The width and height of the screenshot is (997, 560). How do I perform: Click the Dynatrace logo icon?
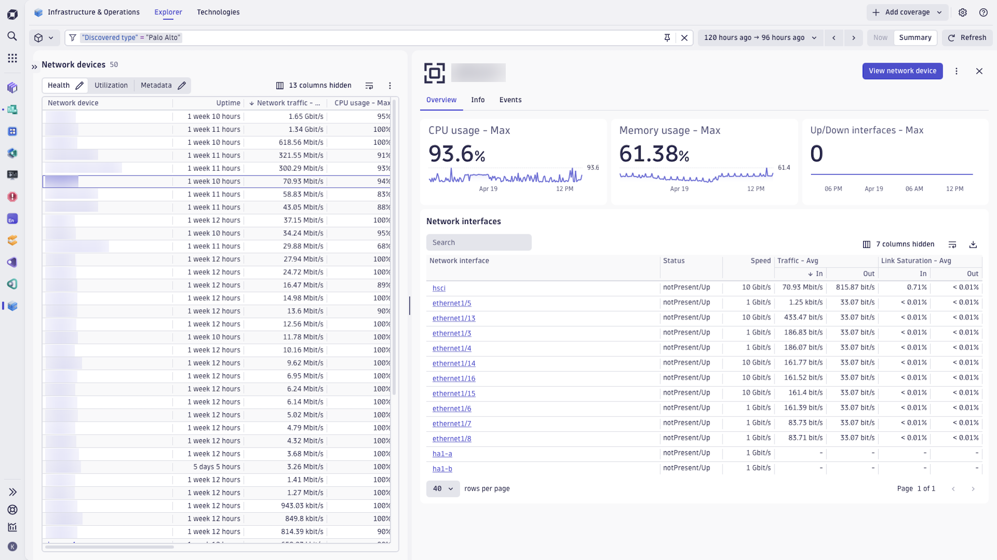[12, 15]
